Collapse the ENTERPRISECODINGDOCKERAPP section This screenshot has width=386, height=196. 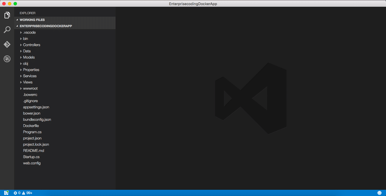(x=17, y=26)
